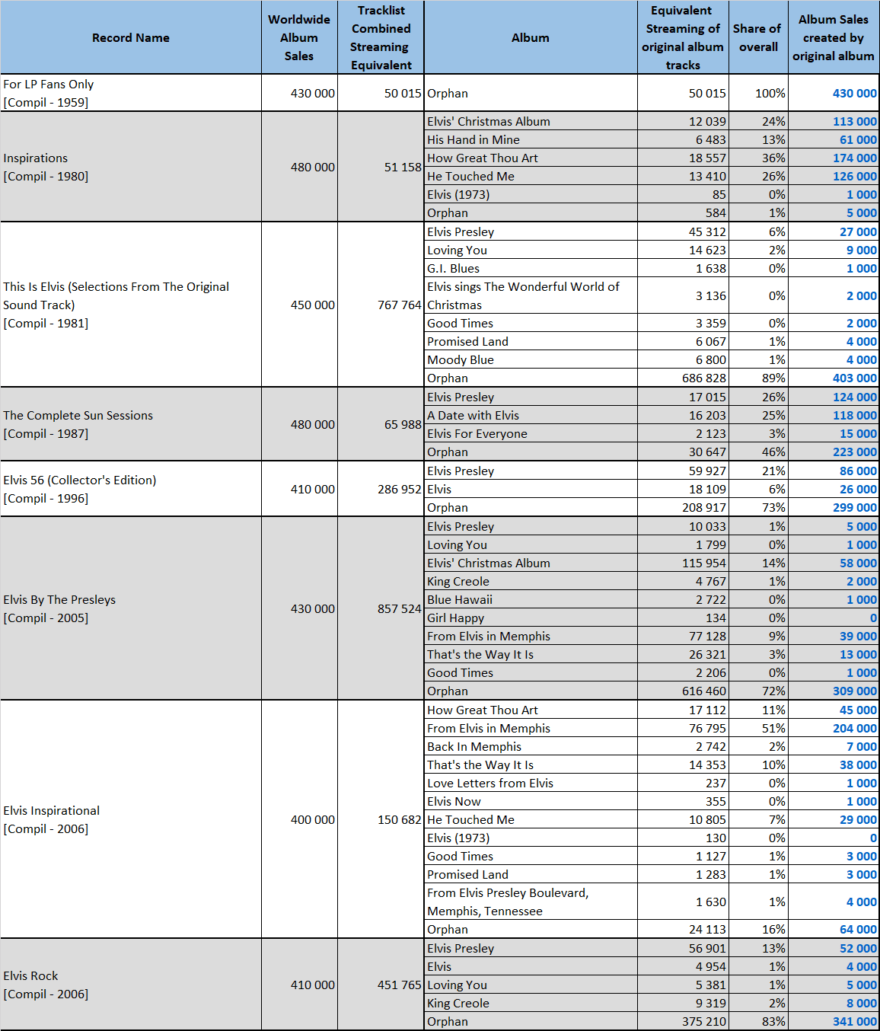
Task: Click 'From Elvis Presley Boulevard, Memphis, Tennessee'
Action: [531, 902]
